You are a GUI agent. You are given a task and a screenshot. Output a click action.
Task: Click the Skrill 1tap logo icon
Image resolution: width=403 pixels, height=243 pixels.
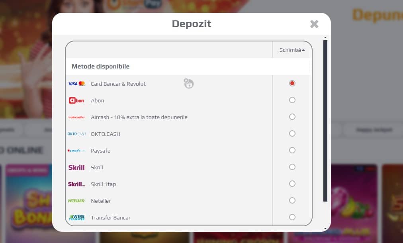76,184
